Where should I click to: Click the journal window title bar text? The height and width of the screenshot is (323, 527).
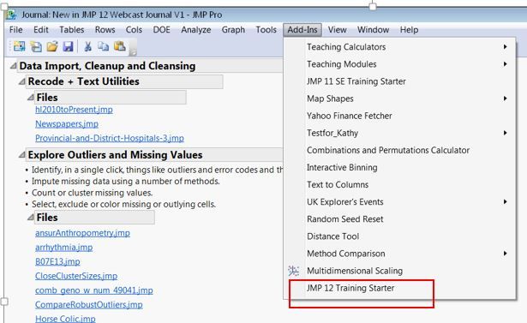(122, 15)
